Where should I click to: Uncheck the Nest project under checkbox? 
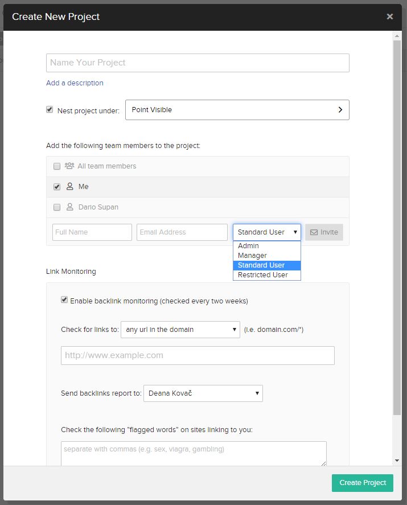point(50,109)
